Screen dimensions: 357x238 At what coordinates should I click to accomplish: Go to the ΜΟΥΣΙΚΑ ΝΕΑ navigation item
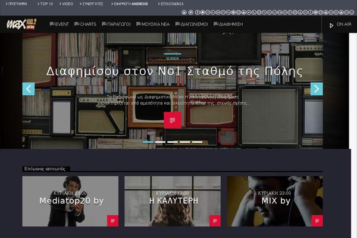click(x=153, y=24)
